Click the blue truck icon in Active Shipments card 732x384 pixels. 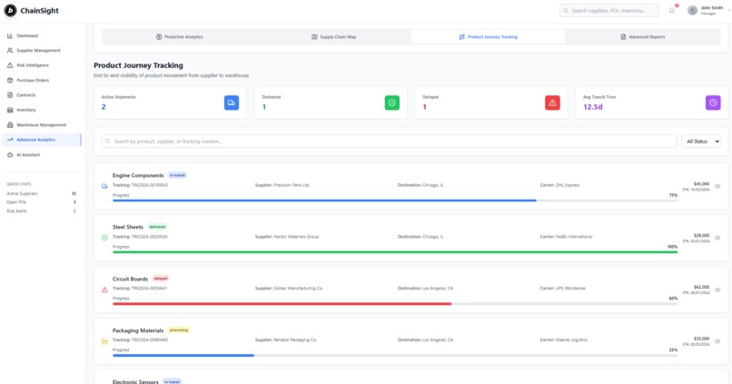pos(231,103)
